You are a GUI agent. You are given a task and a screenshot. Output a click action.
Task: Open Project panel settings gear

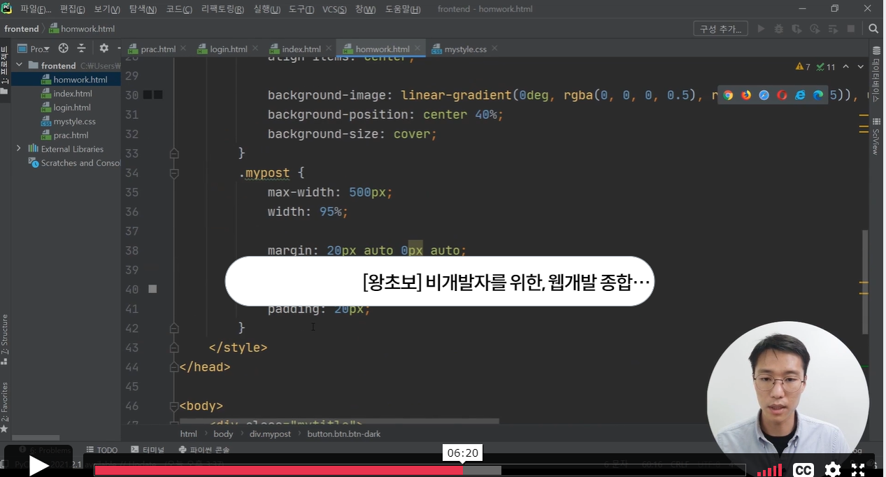104,48
